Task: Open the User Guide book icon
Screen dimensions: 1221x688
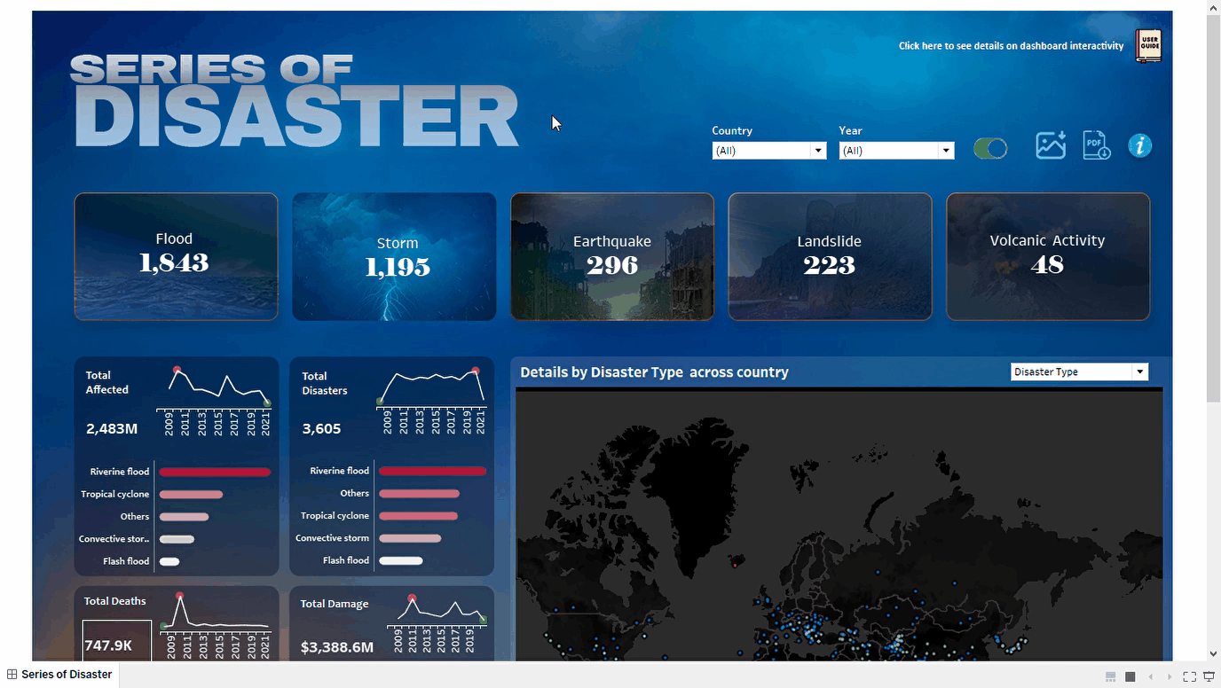Action: tap(1148, 46)
